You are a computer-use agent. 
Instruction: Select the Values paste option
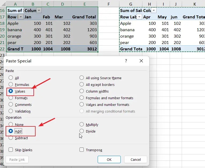11,91
